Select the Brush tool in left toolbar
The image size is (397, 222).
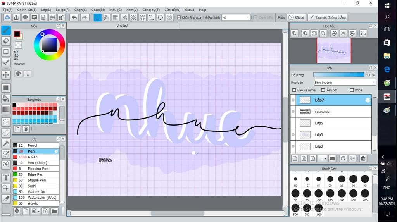(x=6, y=30)
